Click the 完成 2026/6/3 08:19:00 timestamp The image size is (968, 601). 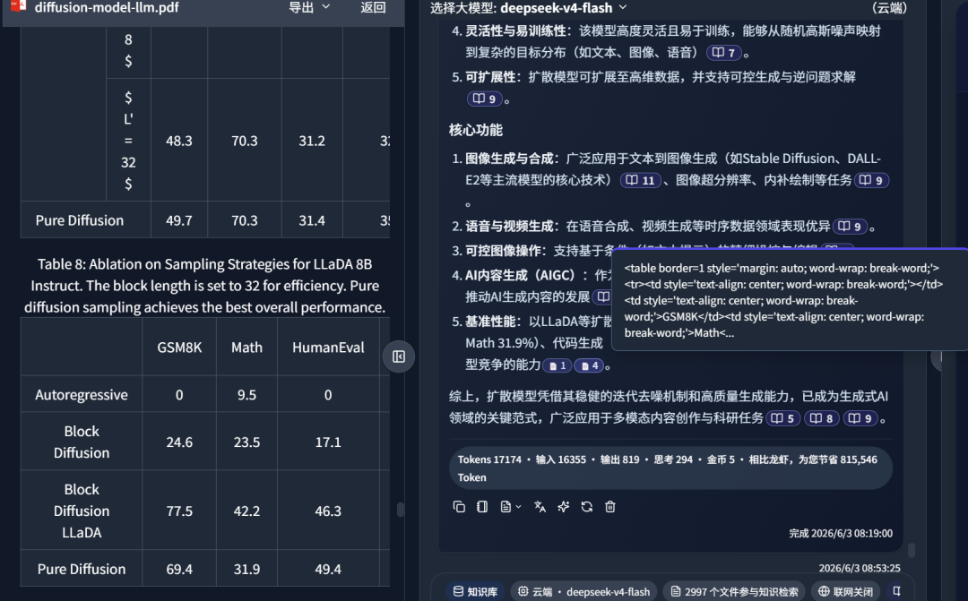click(x=840, y=533)
